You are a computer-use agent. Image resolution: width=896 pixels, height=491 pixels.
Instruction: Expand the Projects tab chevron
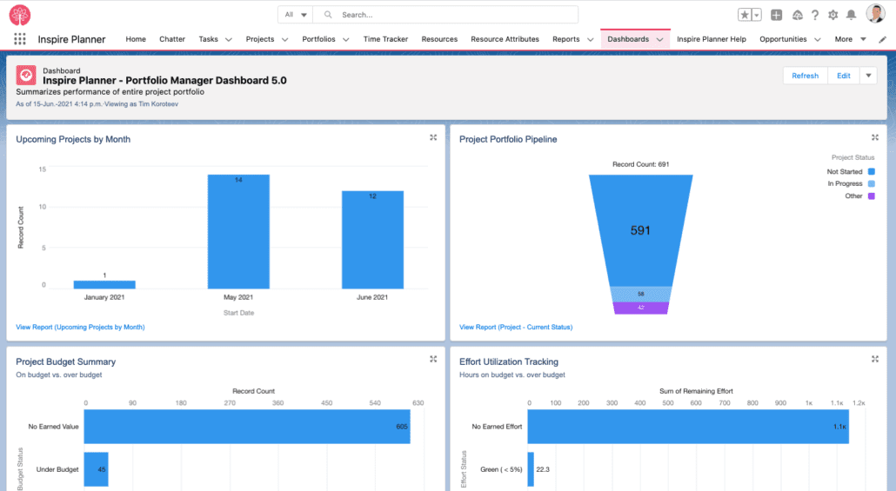pyautogui.click(x=284, y=39)
